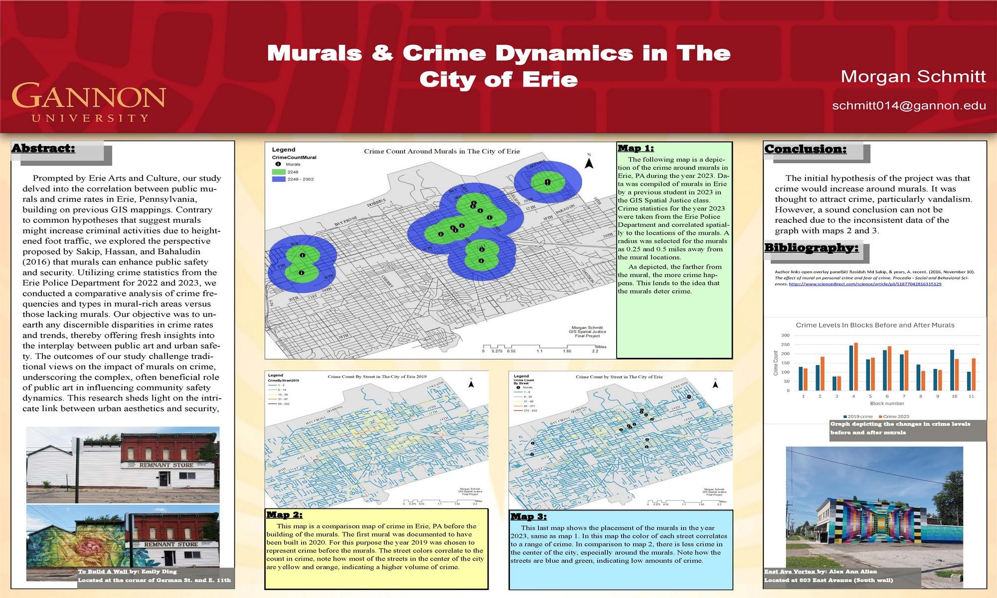The height and width of the screenshot is (598, 997).
Task: Click the Gannon University logo
Action: click(89, 103)
